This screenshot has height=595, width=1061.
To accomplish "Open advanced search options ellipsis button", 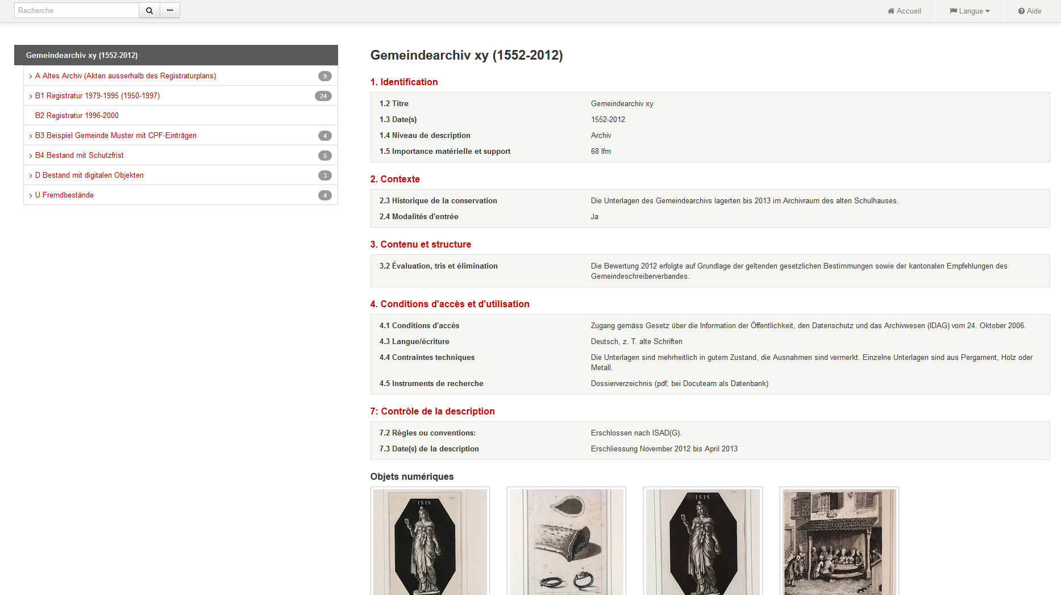I will [170, 10].
